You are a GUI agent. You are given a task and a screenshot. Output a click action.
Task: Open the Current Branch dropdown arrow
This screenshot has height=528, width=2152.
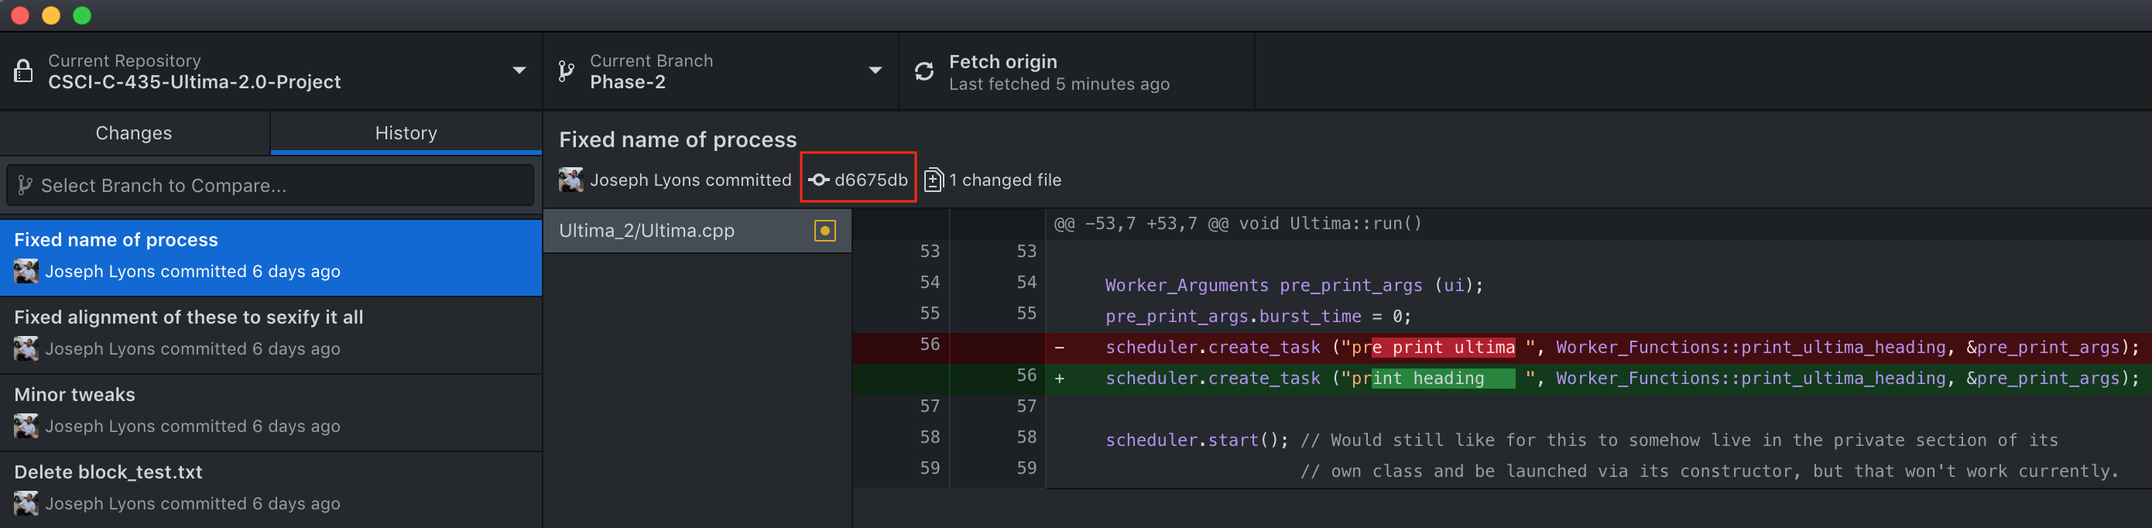coord(875,71)
